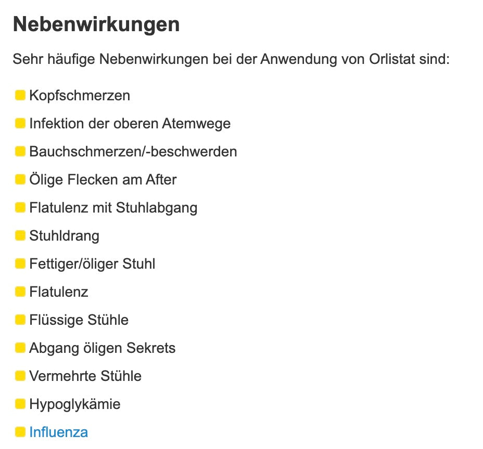Click the bullet beside Ölige Flecken am After

point(20,179)
